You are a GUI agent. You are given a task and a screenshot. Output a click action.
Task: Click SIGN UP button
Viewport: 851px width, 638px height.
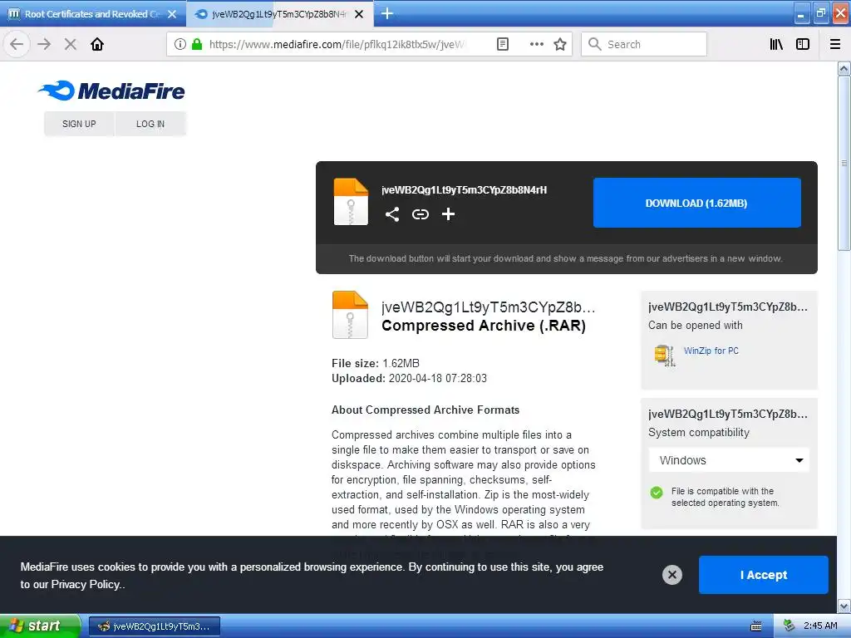(79, 124)
